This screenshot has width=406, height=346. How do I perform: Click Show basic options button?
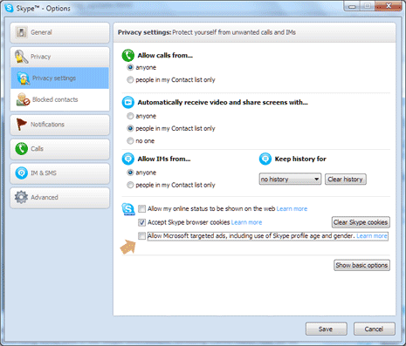pos(361,265)
